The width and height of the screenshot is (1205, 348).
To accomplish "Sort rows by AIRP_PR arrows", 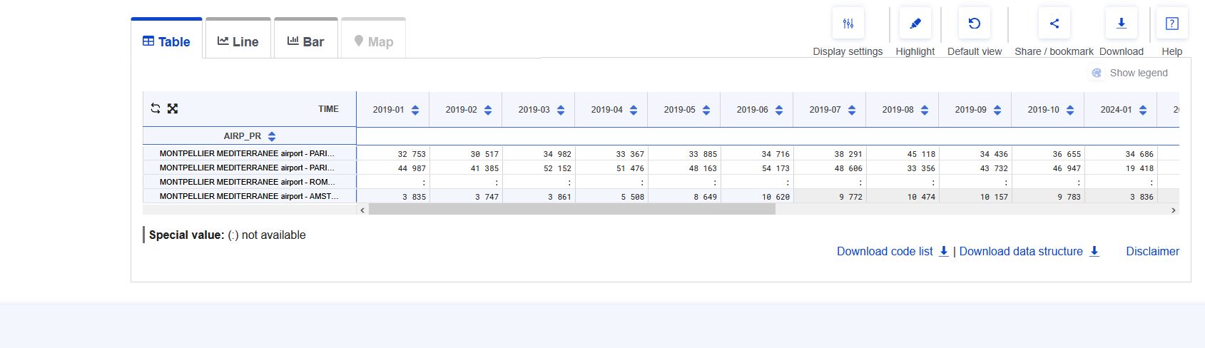I will (x=272, y=136).
